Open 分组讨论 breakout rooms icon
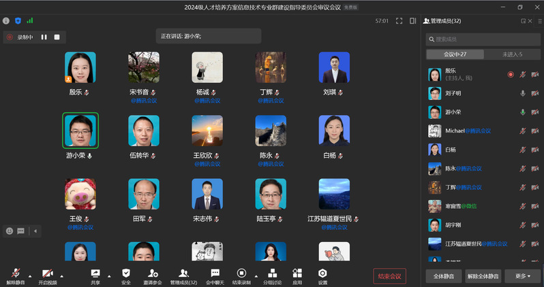The image size is (544, 287). click(273, 273)
